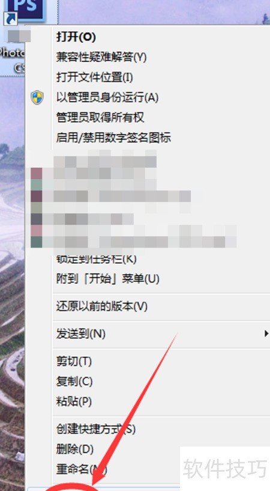
Task: Select 打开(O) from the context menu
Action: tap(76, 37)
